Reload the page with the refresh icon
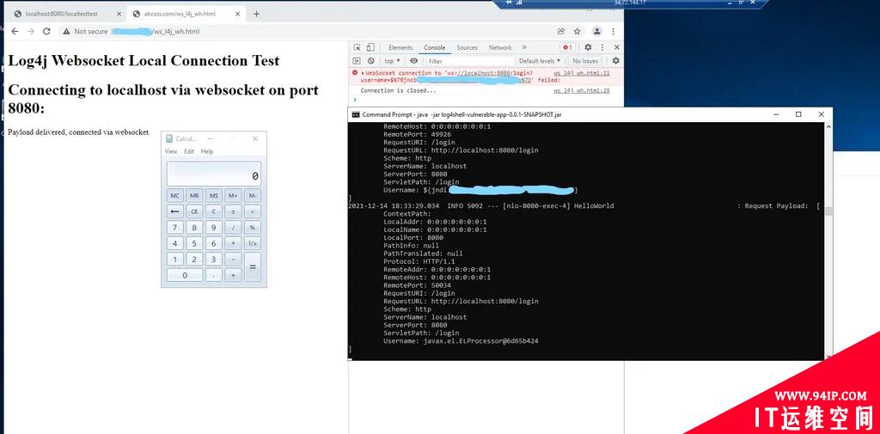 click(46, 32)
